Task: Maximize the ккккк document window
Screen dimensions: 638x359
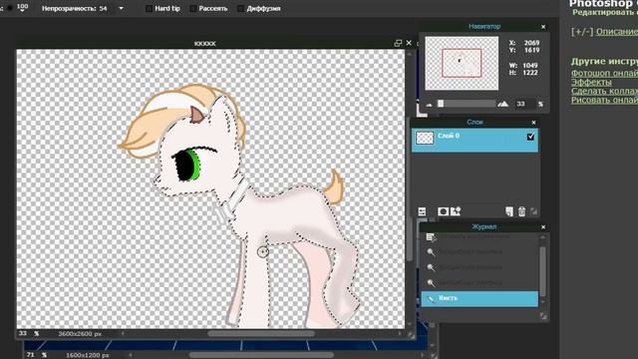Action: [x=398, y=43]
